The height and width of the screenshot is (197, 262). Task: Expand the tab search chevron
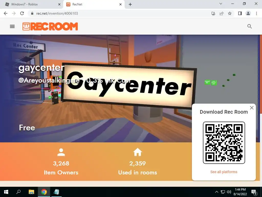tap(221, 4)
